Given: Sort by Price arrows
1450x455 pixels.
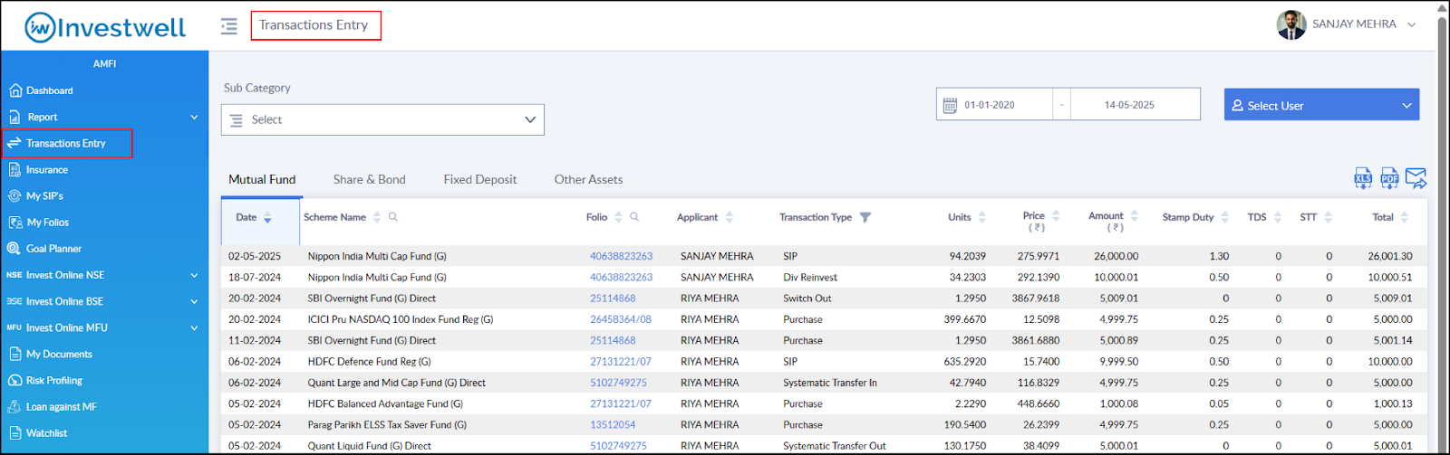Looking at the screenshot, I should (x=1055, y=216).
